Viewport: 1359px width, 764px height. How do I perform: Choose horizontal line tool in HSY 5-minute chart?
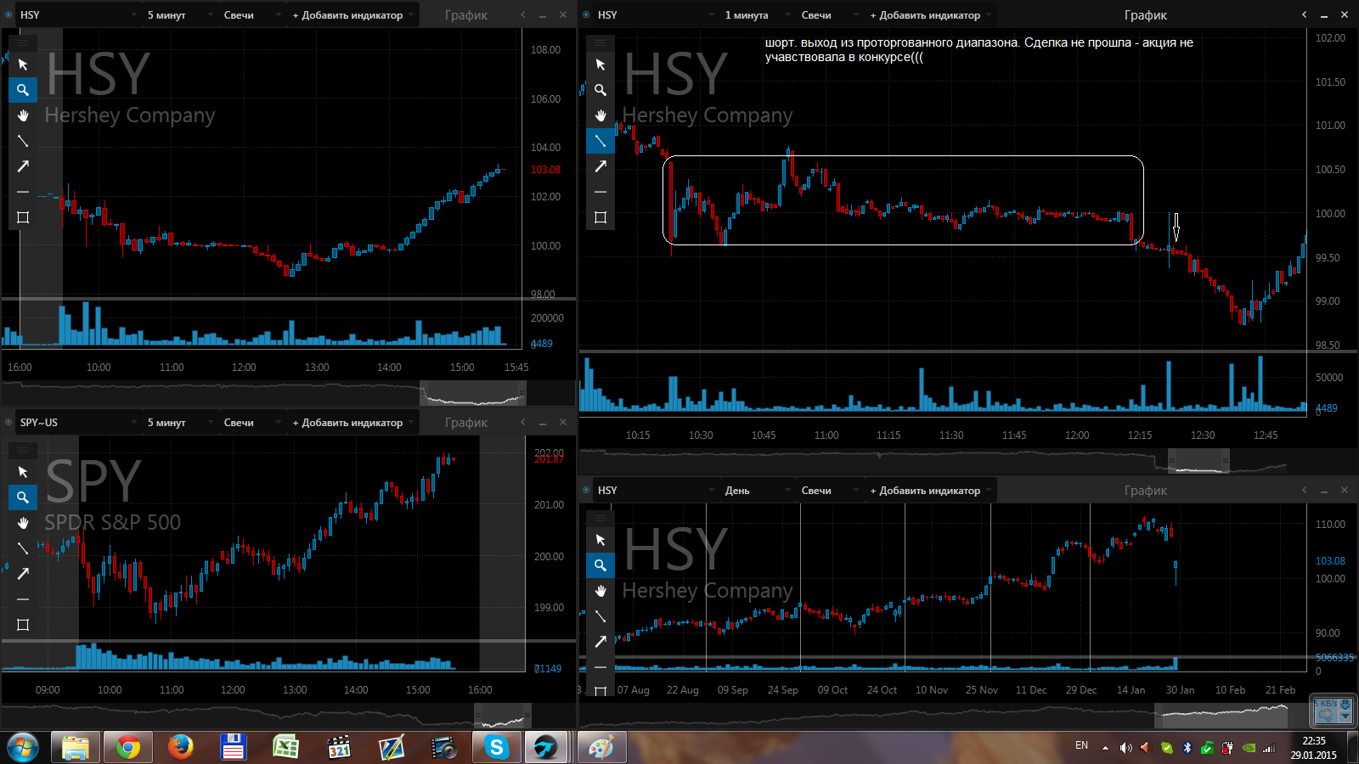pos(23,192)
